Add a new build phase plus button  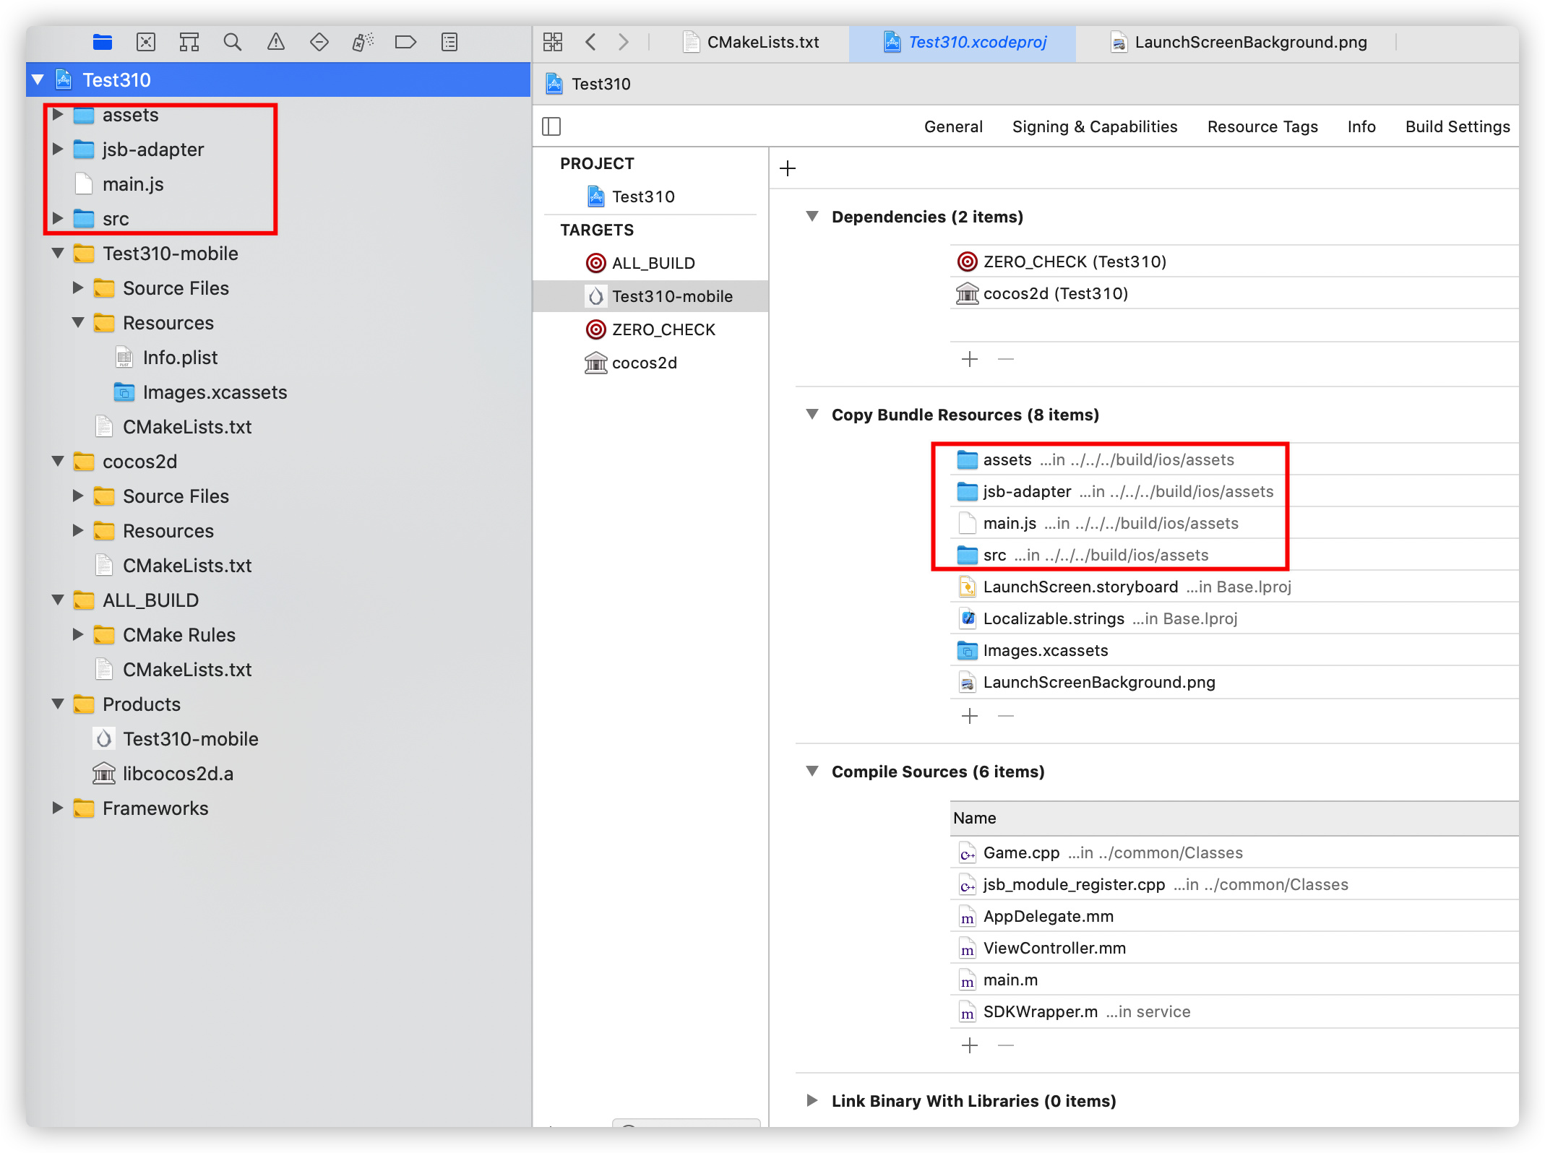(x=788, y=168)
